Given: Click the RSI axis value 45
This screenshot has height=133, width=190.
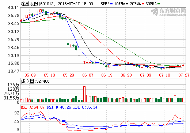Looking at the screenshot, I should pyautogui.click(x=17, y=121).
